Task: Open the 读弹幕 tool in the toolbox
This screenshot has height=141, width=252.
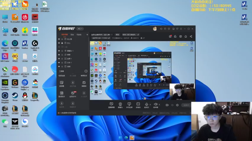Action: 61,84
